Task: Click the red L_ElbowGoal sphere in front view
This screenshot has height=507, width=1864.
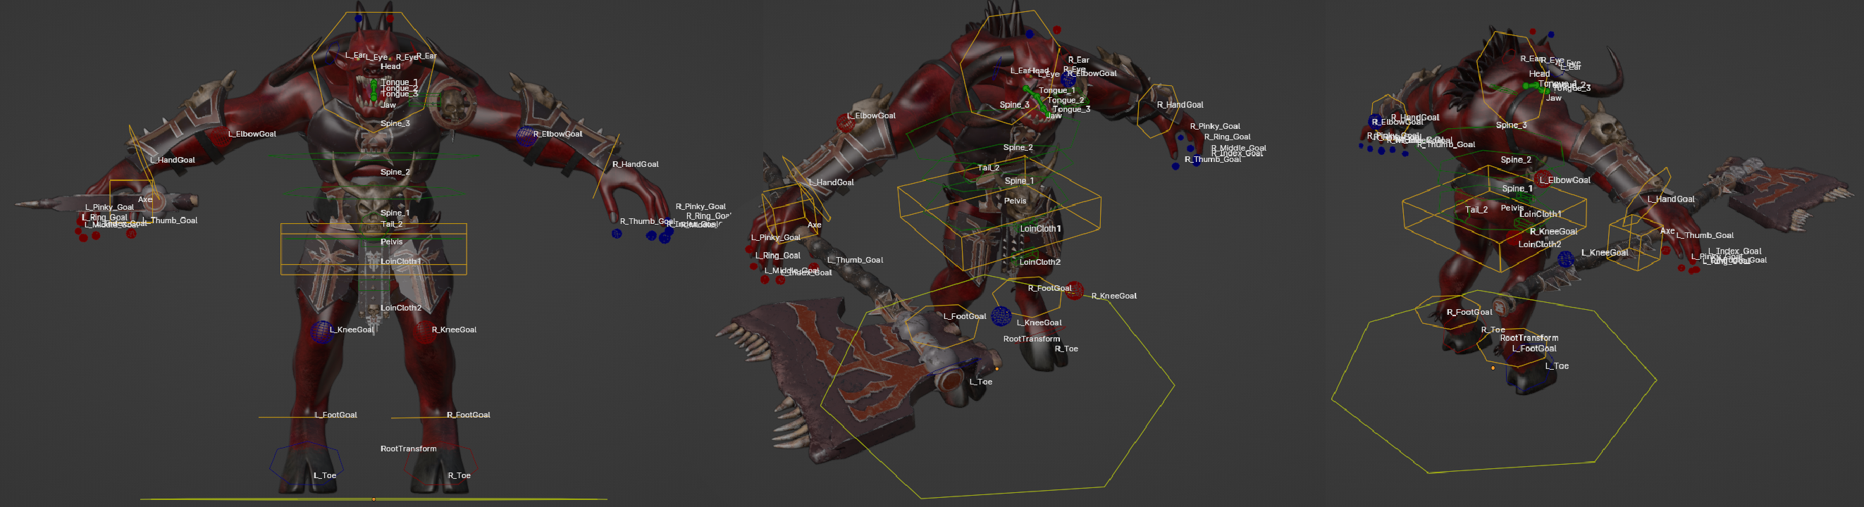Action: pos(221,136)
